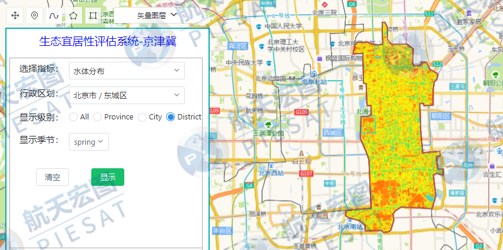
Task: Click the 北京南站 map label
Action: click(350, 227)
